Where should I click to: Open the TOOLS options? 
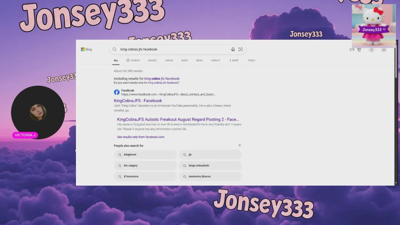coord(251,60)
